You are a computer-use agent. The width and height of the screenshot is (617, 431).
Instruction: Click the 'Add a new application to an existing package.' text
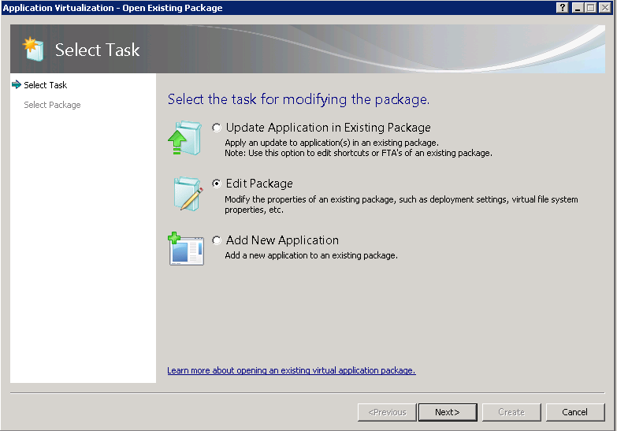[x=310, y=255]
